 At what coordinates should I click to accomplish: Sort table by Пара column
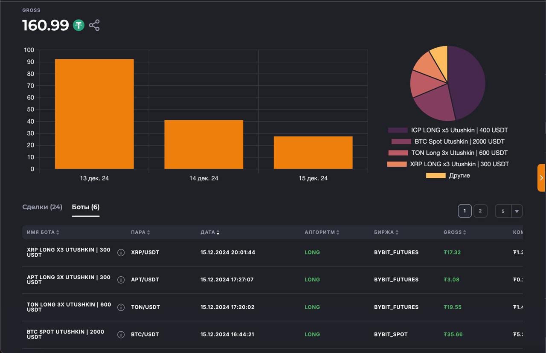(140, 232)
